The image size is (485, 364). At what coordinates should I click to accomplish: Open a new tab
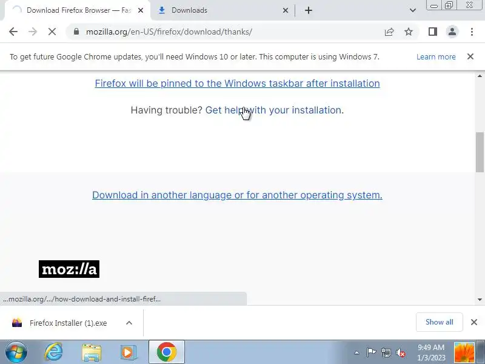click(x=309, y=10)
